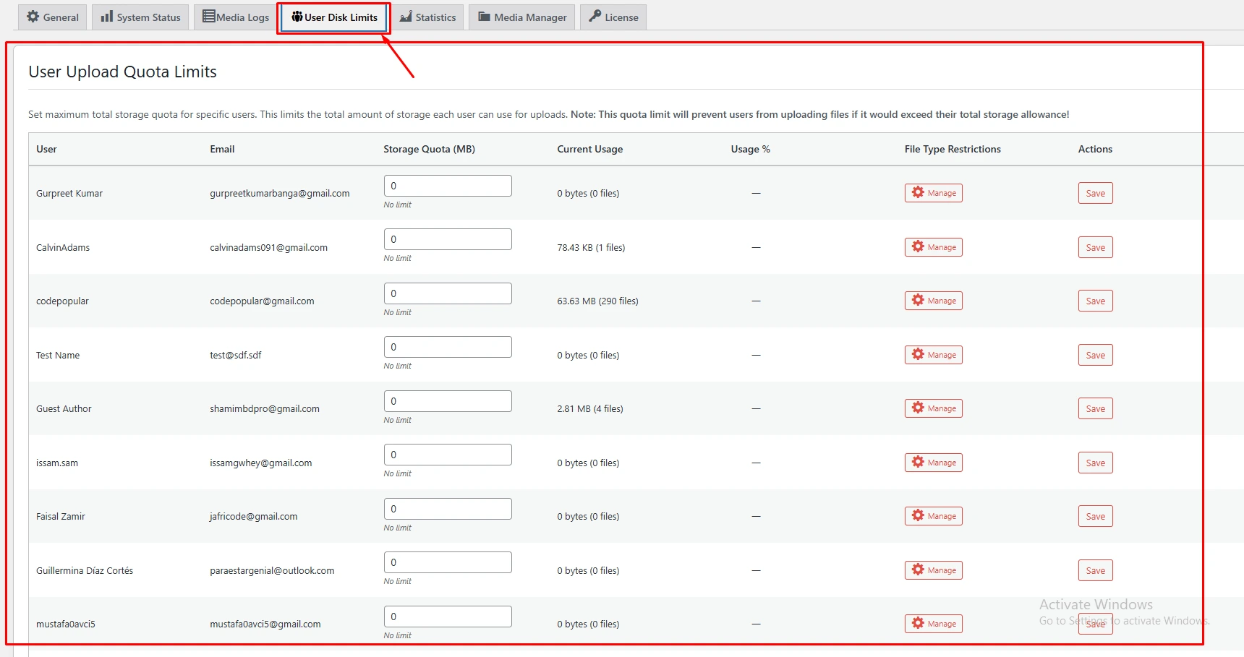This screenshot has height=657, width=1244.
Task: Click the gear icon on the General tab
Action: click(x=32, y=17)
